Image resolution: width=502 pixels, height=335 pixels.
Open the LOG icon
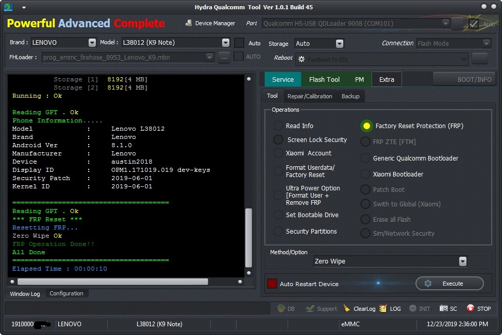382,308
